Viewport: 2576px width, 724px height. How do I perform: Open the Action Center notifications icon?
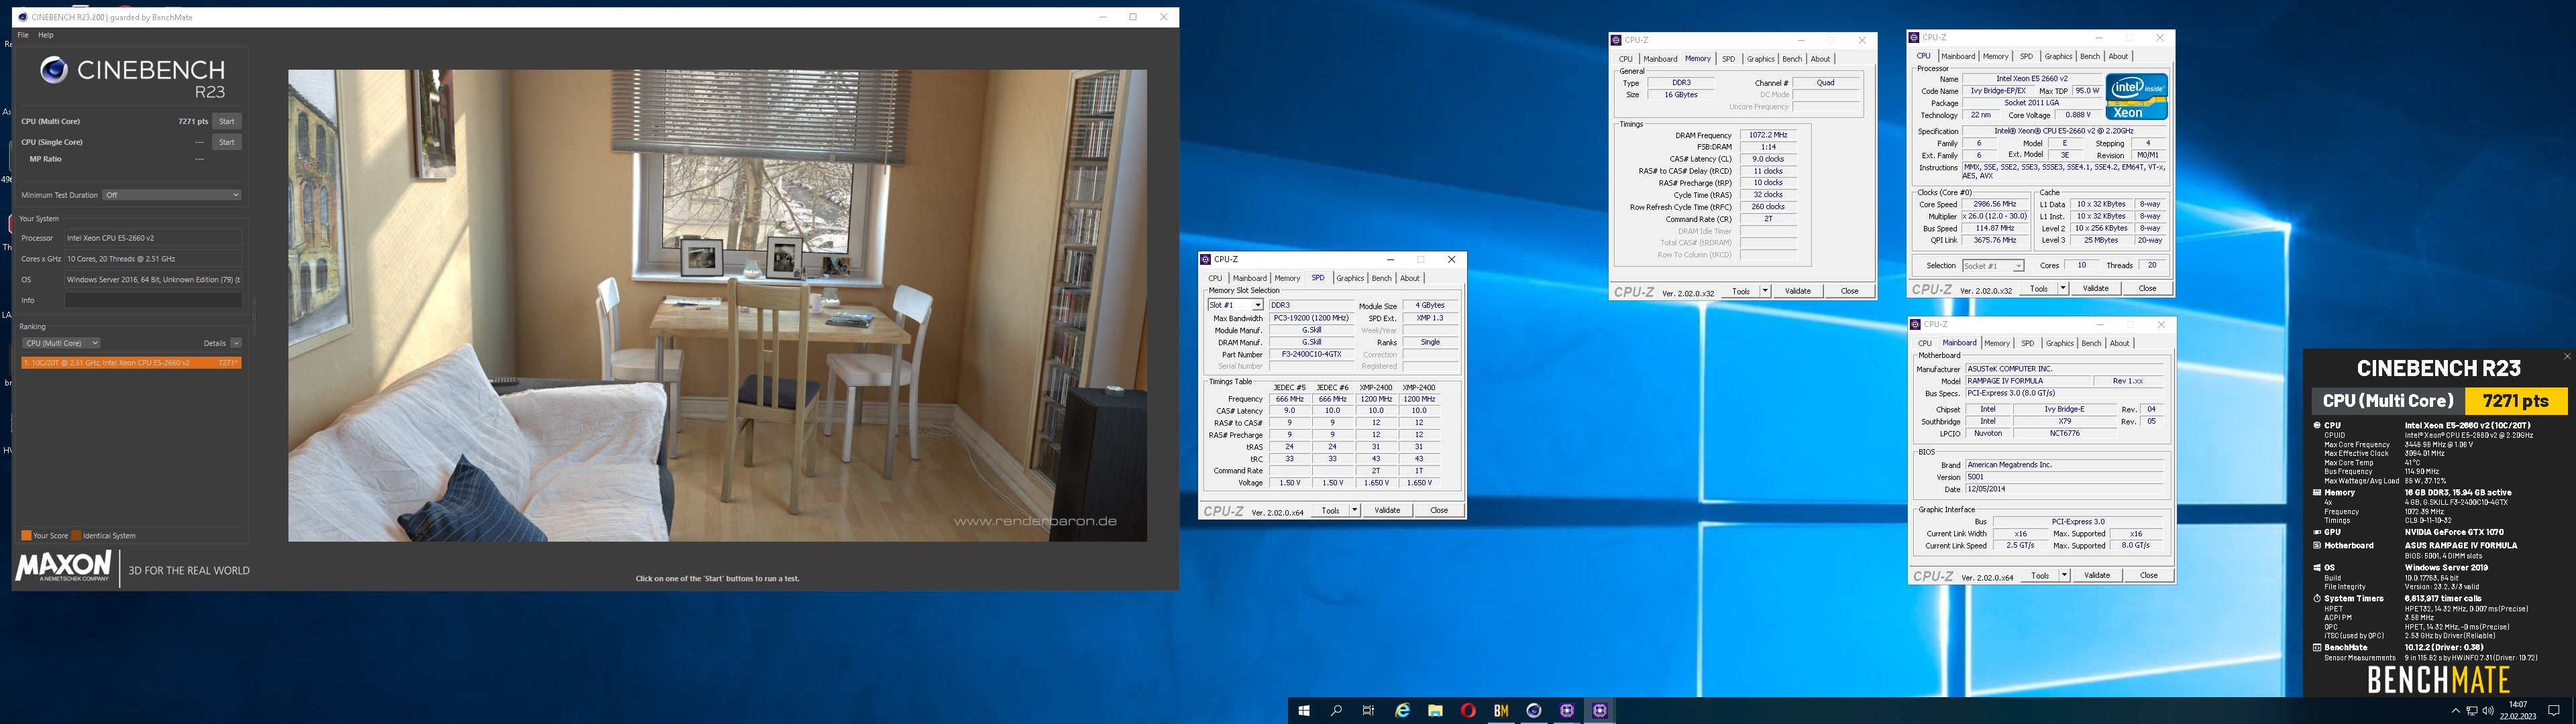2553,711
